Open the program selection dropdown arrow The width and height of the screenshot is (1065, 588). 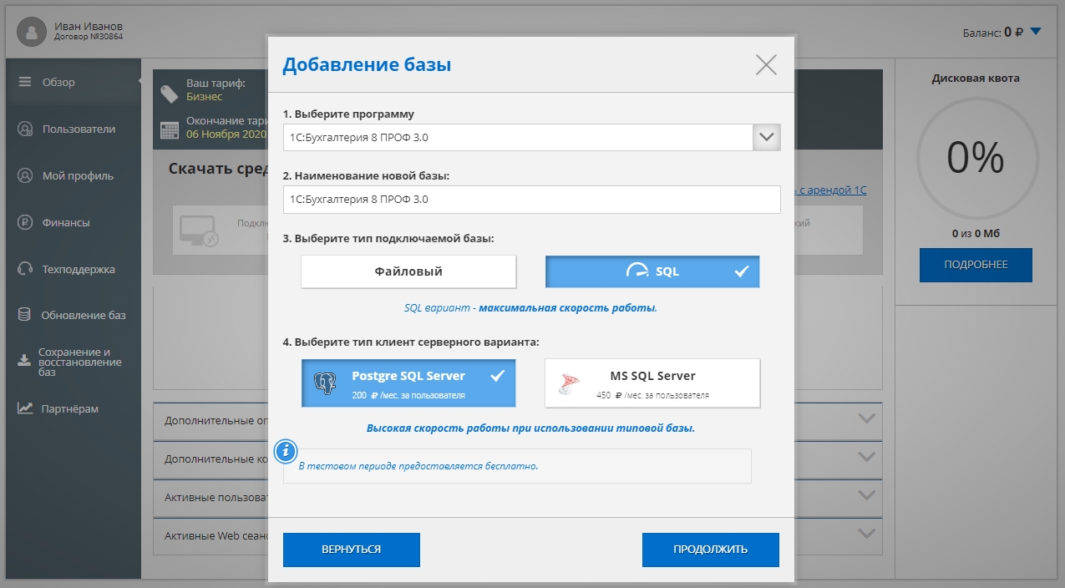(766, 137)
